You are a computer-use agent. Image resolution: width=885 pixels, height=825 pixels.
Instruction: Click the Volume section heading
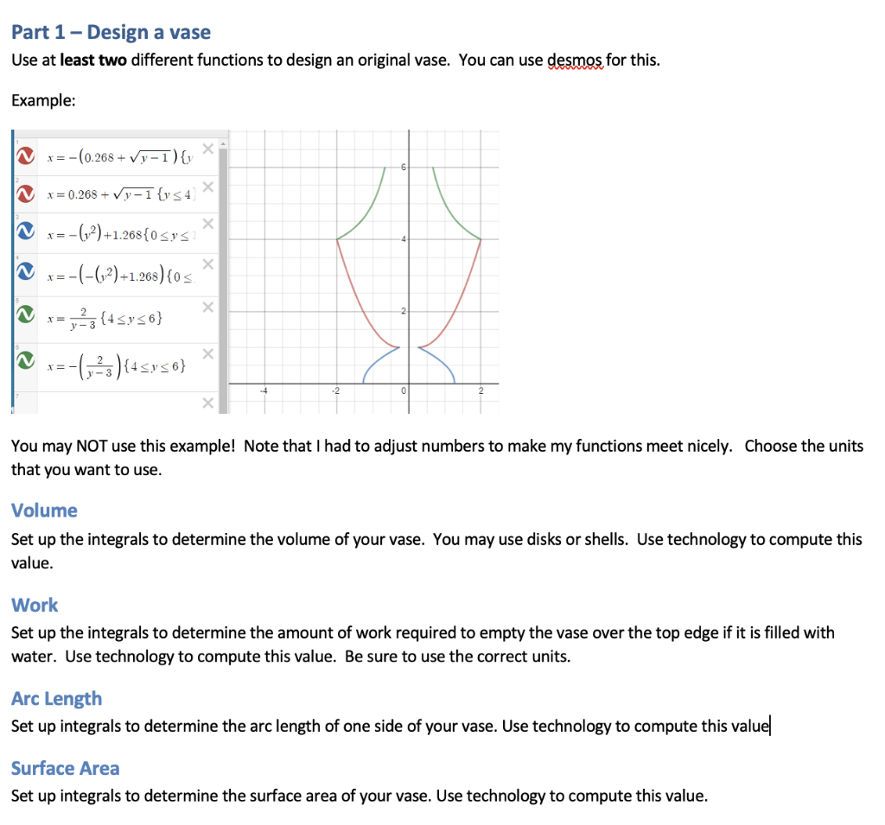pyautogui.click(x=44, y=511)
